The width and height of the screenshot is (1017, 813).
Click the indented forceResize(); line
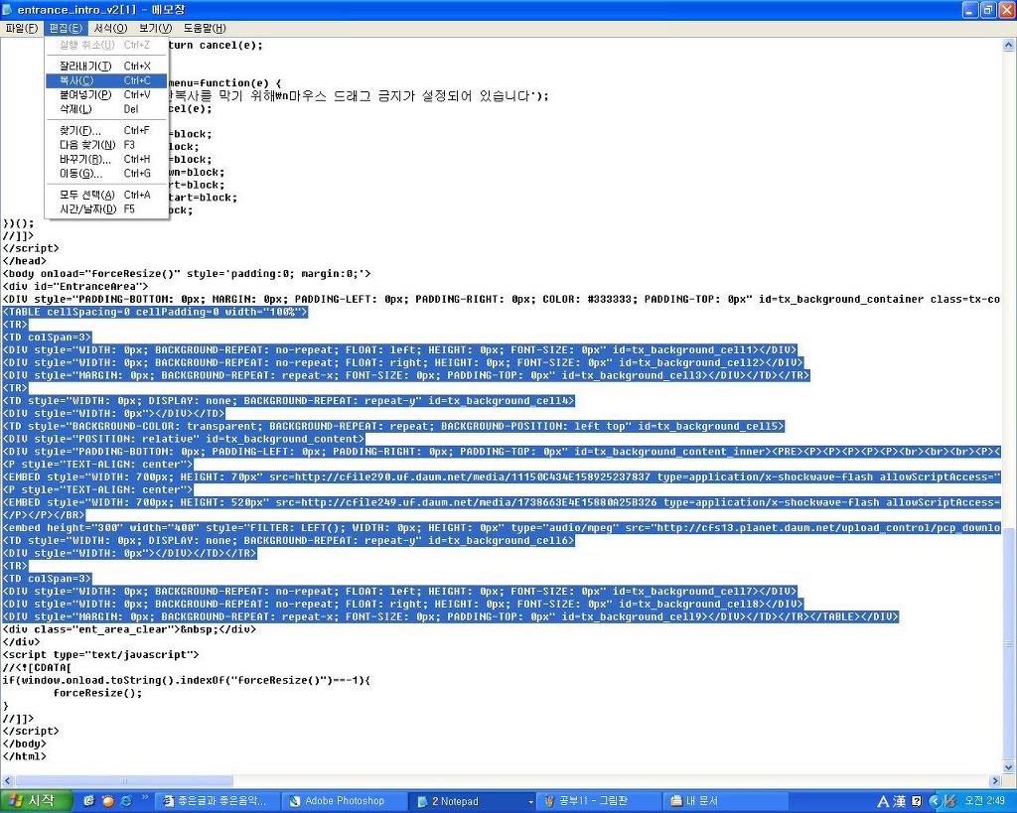tap(97, 693)
